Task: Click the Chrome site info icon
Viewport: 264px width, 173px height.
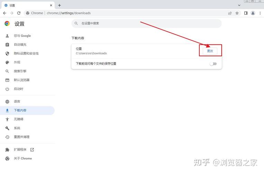Action: (x=28, y=13)
